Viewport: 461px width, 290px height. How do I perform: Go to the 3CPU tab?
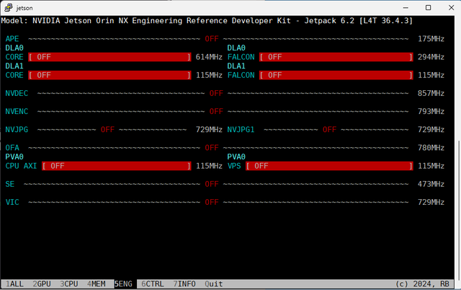pos(69,284)
